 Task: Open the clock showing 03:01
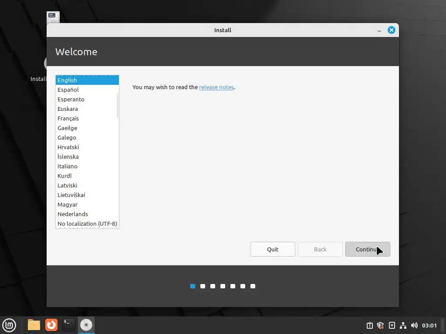click(429, 325)
